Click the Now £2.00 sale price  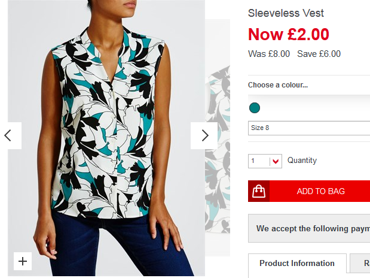289,35
